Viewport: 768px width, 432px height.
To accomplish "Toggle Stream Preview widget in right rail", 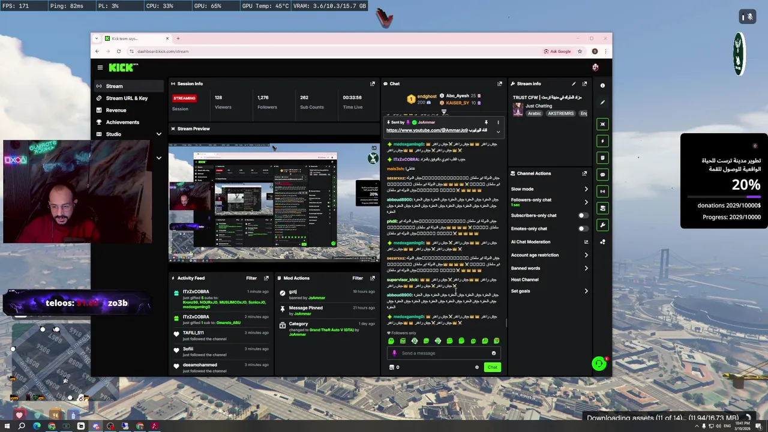I will coord(602,124).
